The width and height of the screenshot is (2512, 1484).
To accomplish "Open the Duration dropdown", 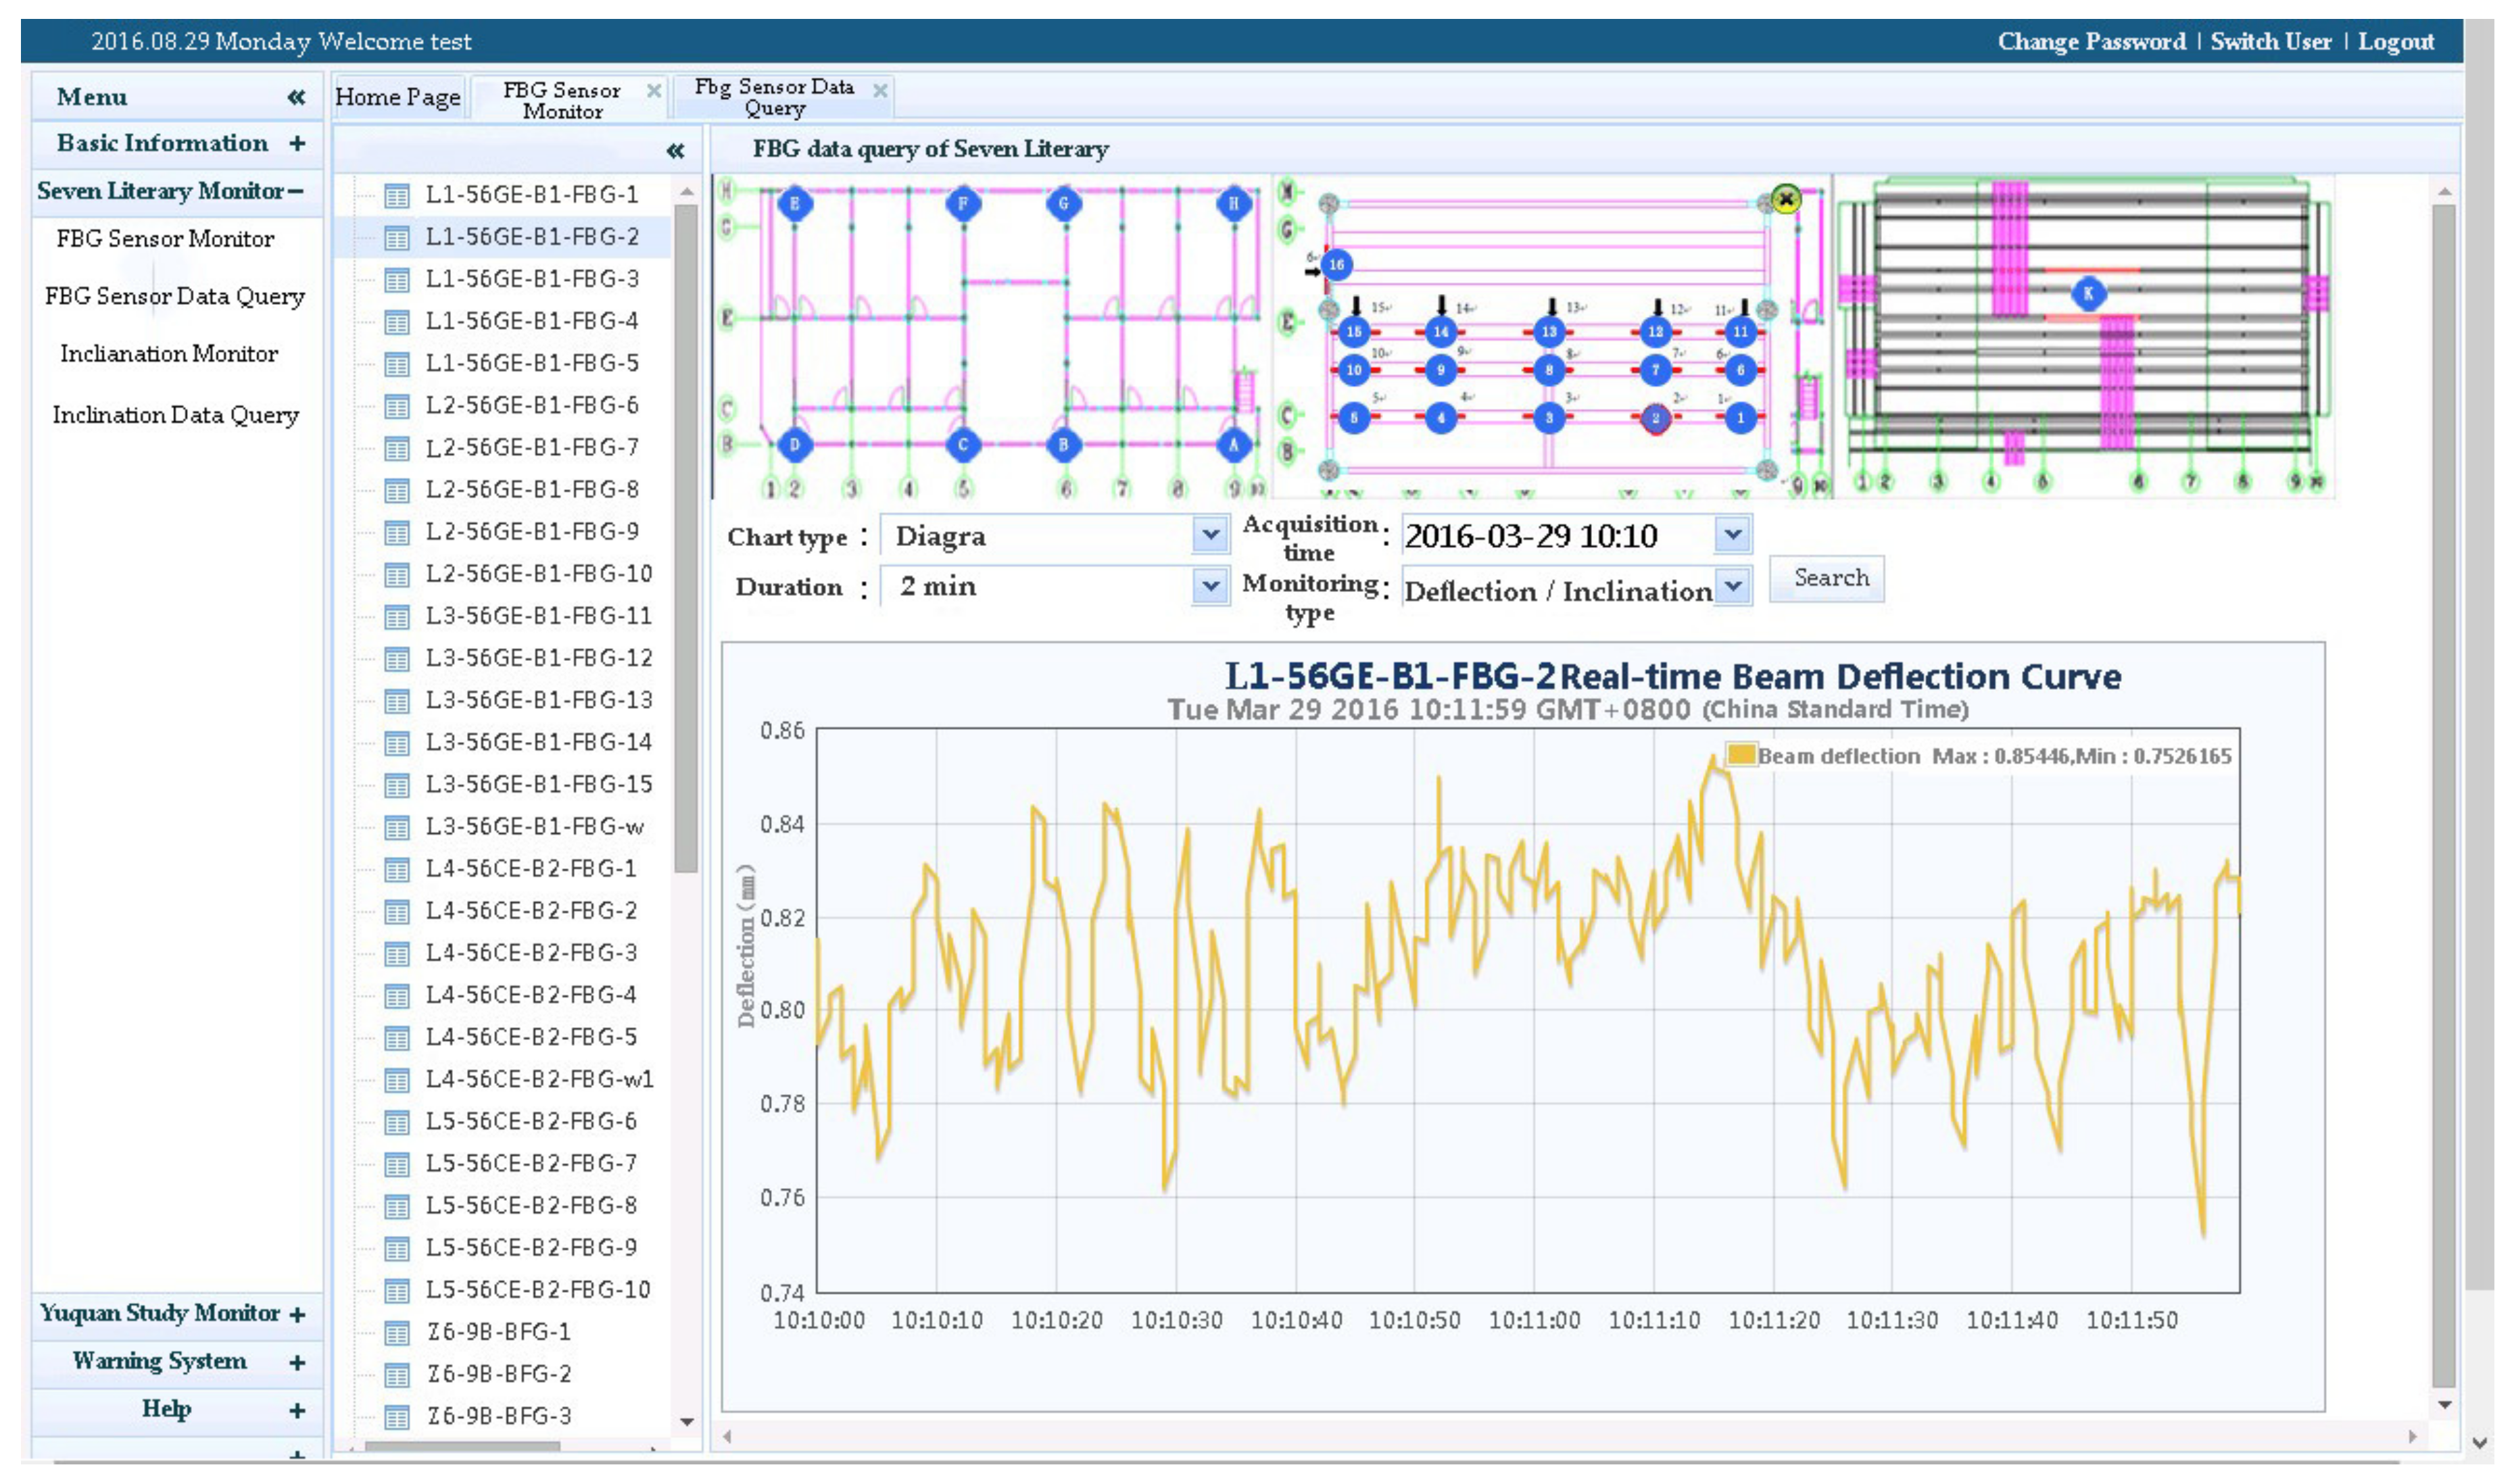I will click(1210, 586).
